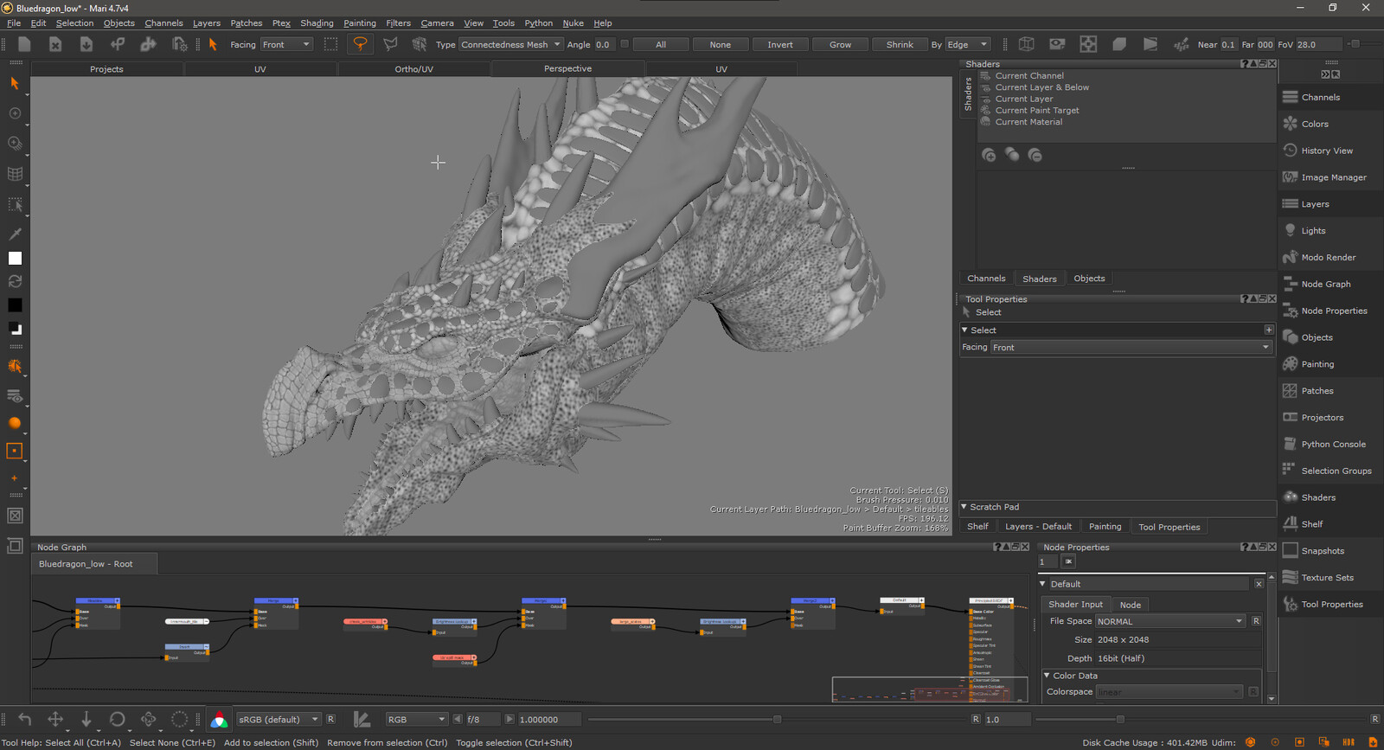Open the Colors palette icon
The height and width of the screenshot is (750, 1384).
[1291, 124]
